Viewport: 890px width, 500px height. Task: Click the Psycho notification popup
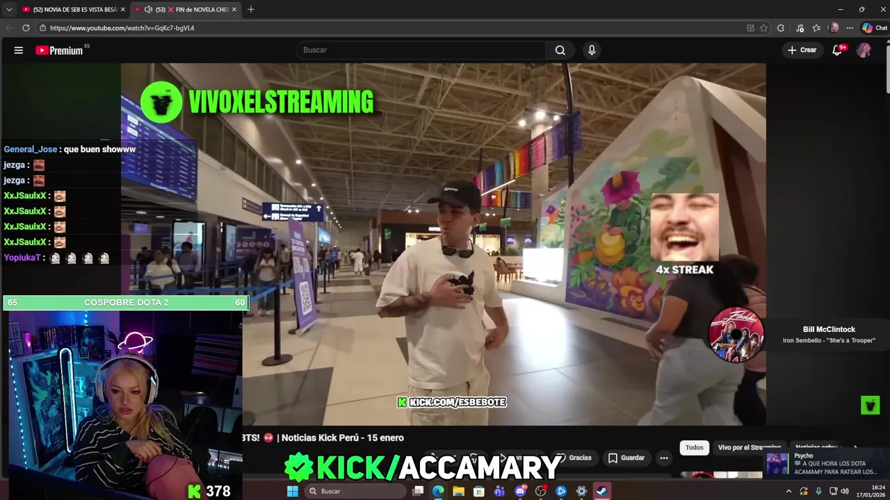pos(825,464)
